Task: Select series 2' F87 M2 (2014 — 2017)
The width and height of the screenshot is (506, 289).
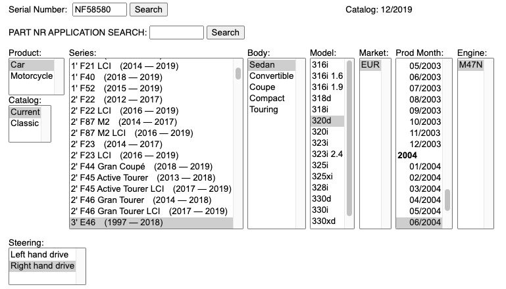Action: pos(152,122)
